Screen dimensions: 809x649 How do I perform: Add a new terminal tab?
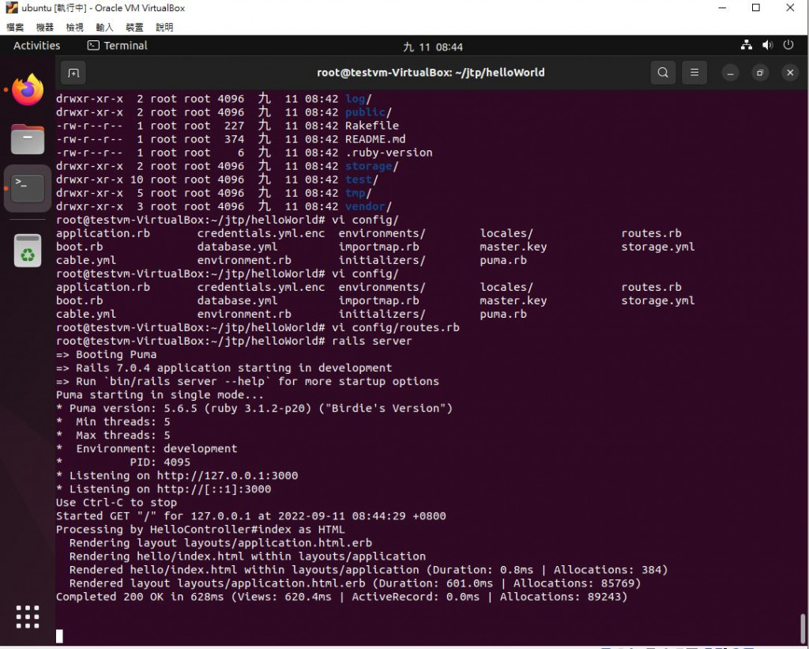(x=73, y=73)
